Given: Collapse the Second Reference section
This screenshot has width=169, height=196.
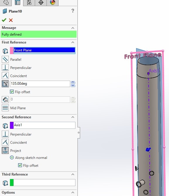Looking at the screenshot, I should point(73,117).
